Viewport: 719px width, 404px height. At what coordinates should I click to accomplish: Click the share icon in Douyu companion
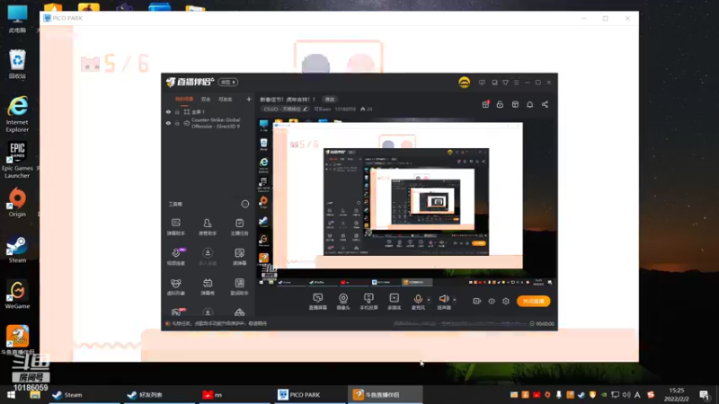click(x=545, y=104)
